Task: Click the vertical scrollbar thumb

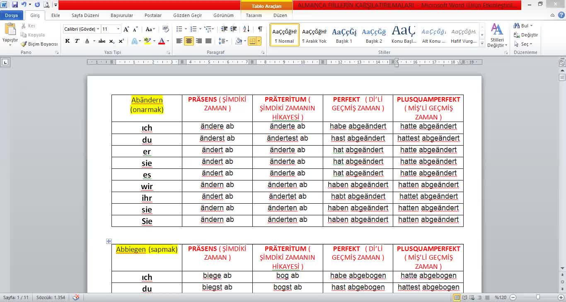Action: click(x=562, y=77)
